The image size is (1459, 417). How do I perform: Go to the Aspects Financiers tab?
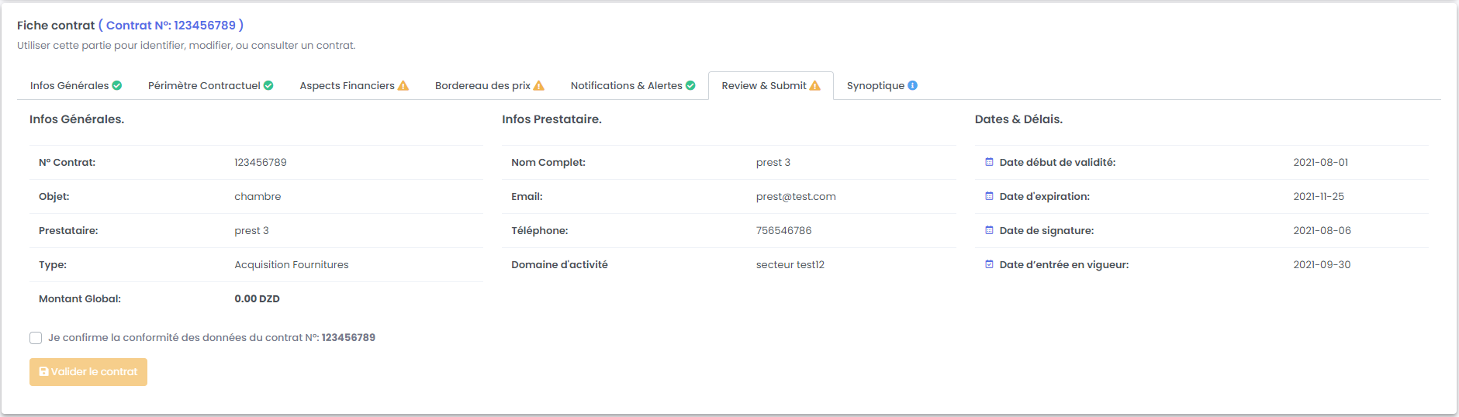(347, 86)
